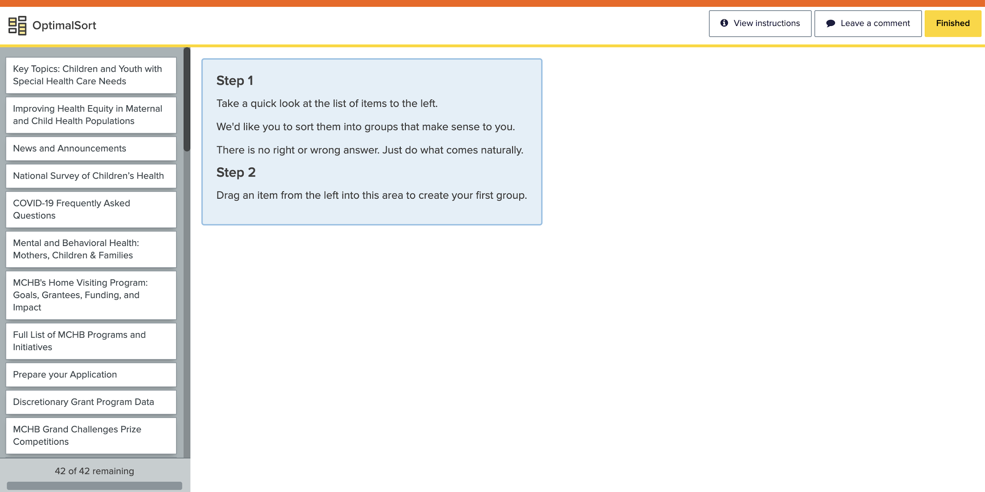
Task: Select Discretionary Grant Program Data card
Action: [91, 402]
